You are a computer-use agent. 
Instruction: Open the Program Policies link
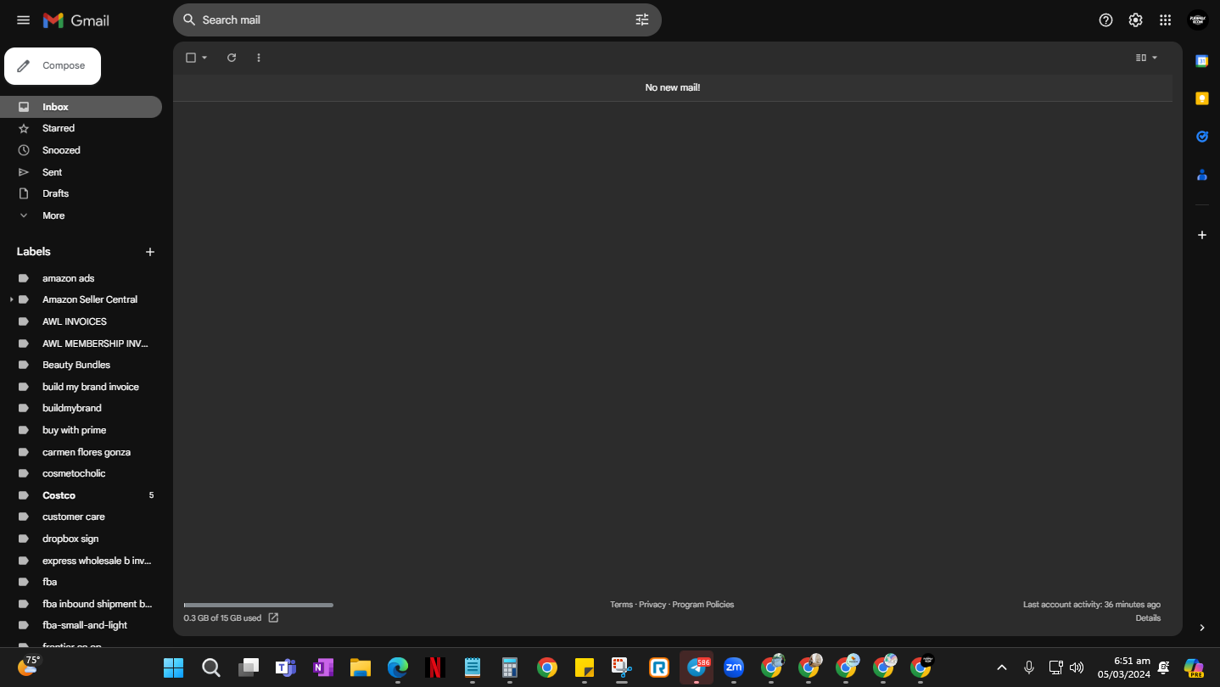pos(703,605)
